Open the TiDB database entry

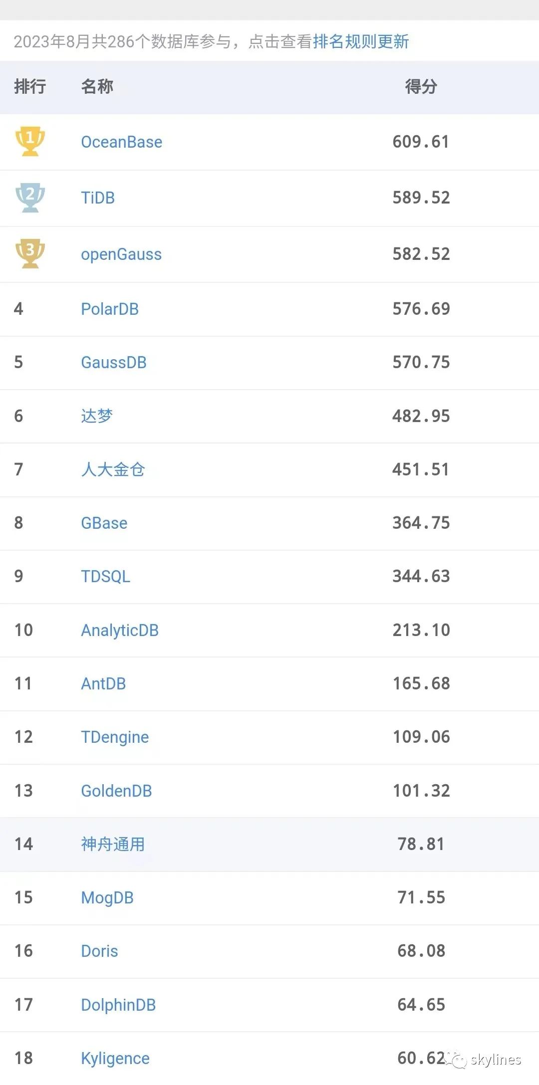coord(98,198)
